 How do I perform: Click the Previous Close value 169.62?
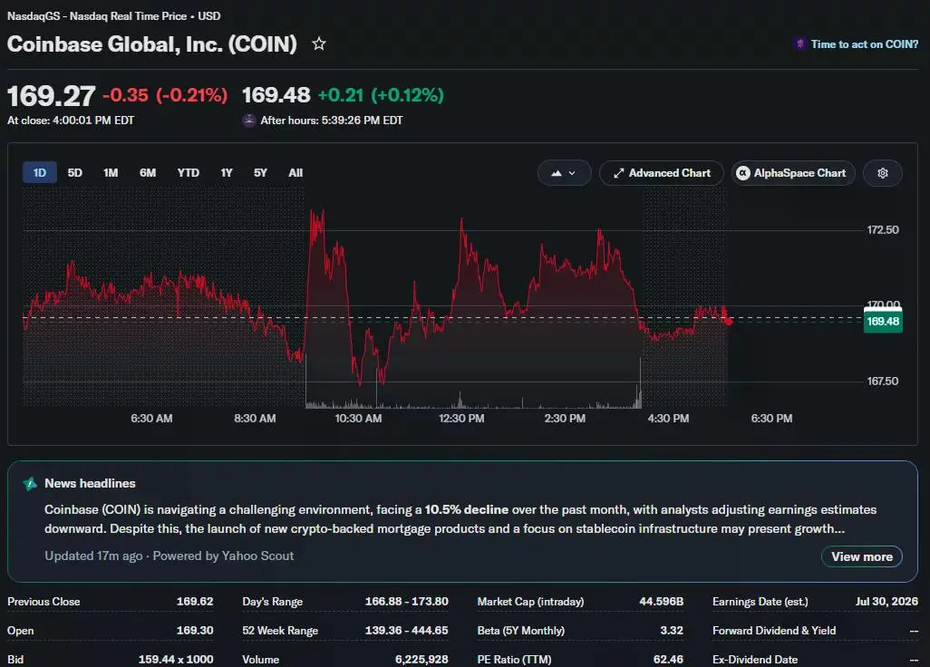(195, 602)
